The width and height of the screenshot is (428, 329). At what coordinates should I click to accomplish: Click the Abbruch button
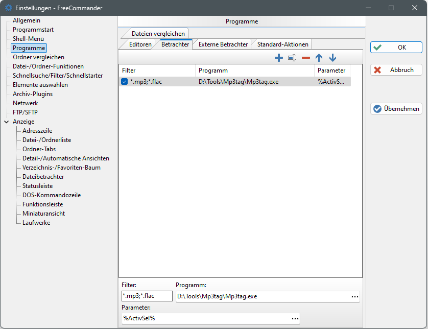[x=396, y=70]
